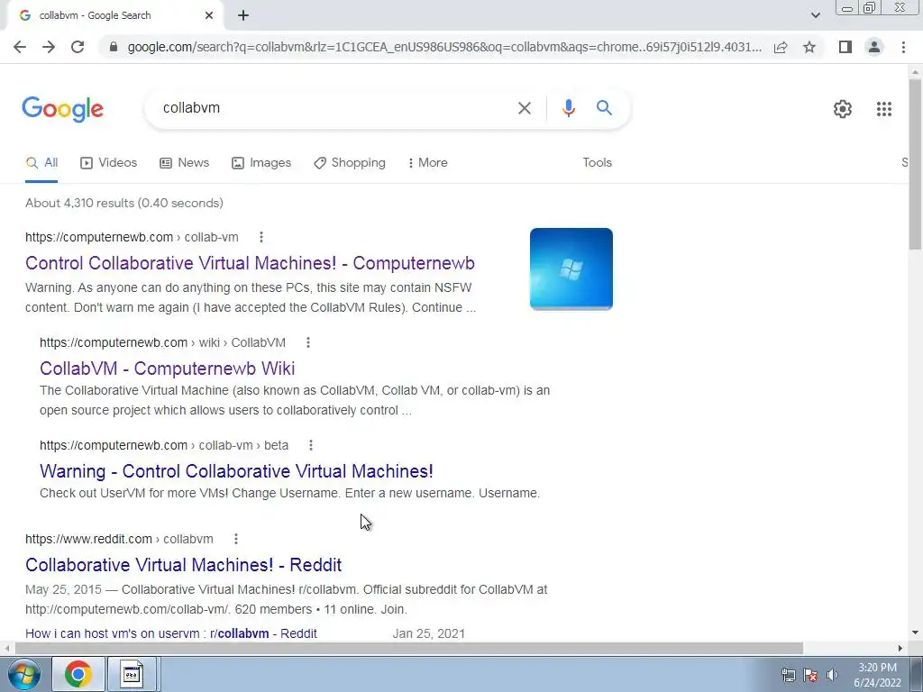View site security lock information
923x692 pixels.
pos(114,47)
